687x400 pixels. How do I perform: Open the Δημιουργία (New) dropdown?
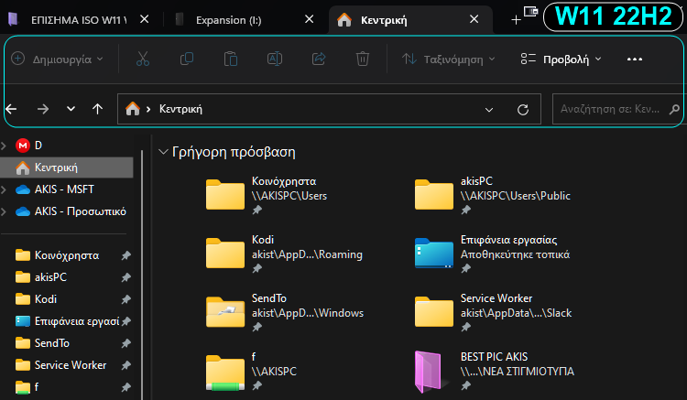[x=57, y=59]
